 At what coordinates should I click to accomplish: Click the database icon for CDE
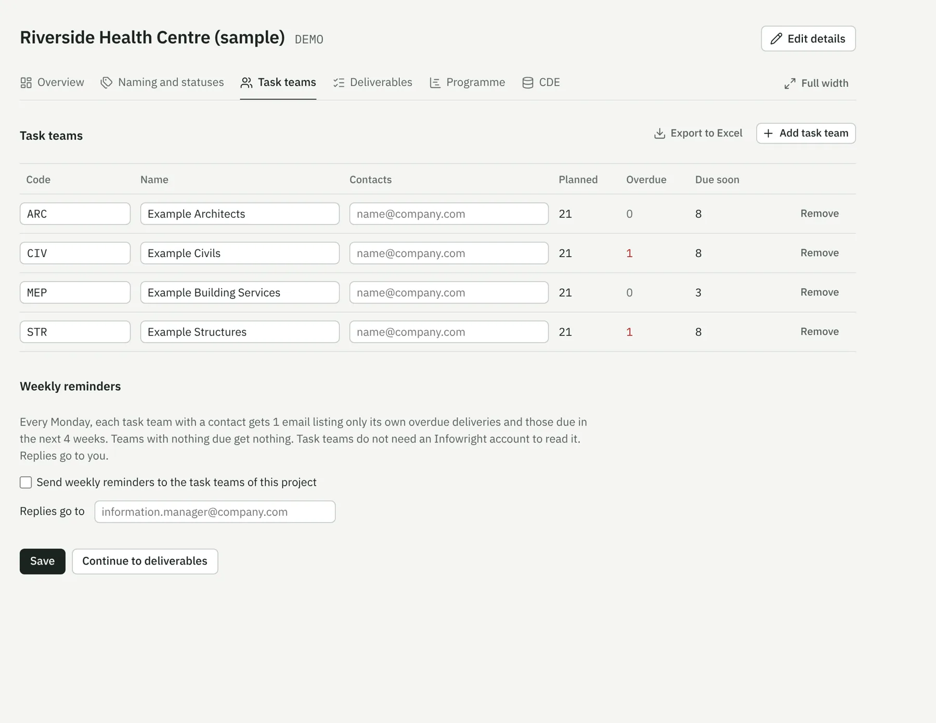click(x=528, y=83)
